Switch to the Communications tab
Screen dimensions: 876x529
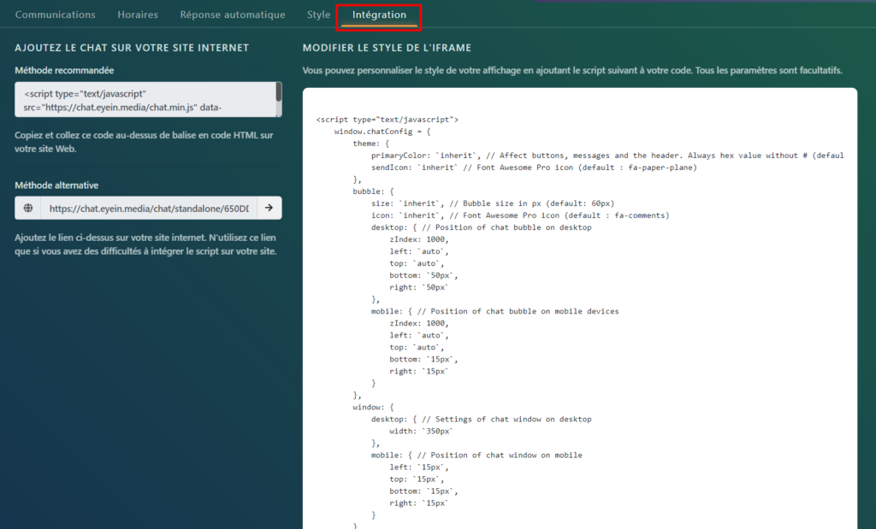point(56,15)
